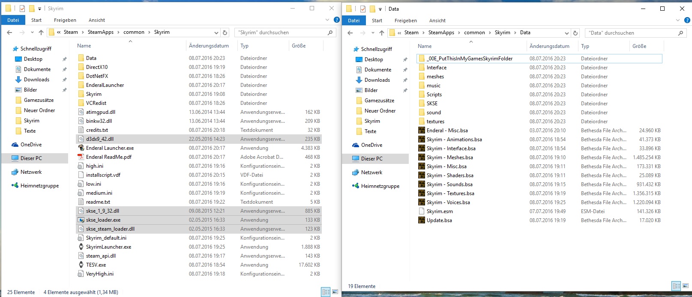
Task: Click the skse_loader.exe application icon
Action: coord(81,220)
